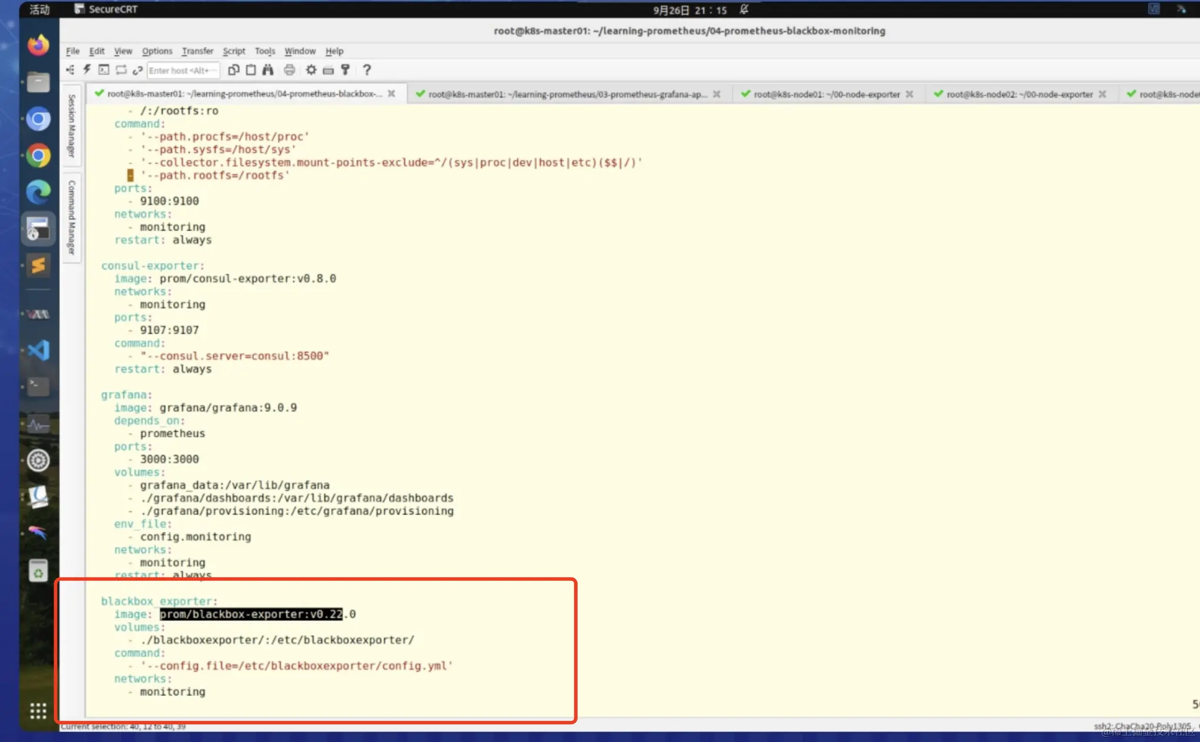This screenshot has width=1200, height=742.
Task: Click the Reconnect toolbar icon
Action: coord(121,70)
